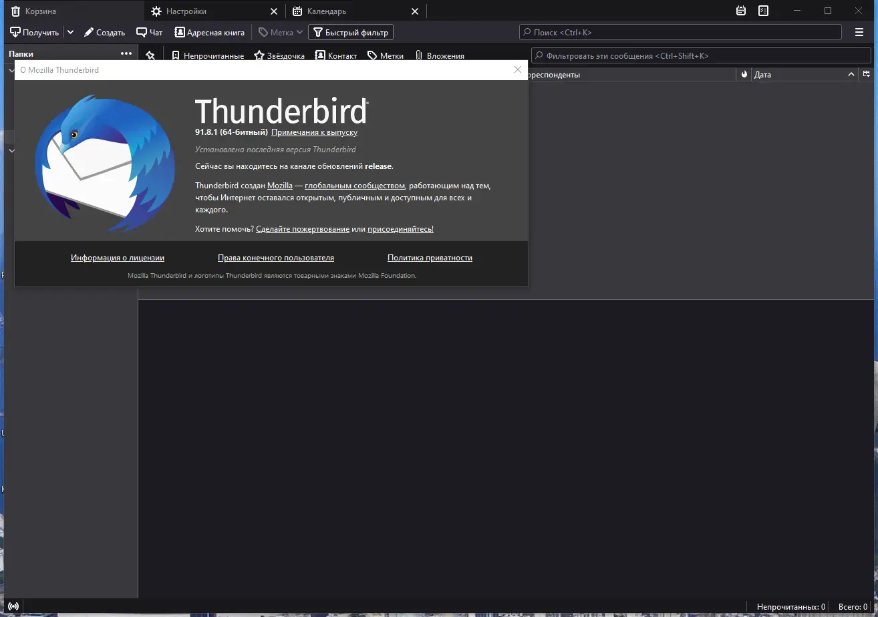The image size is (878, 617).
Task: Click the присоединяйтесь! link
Action: (400, 229)
